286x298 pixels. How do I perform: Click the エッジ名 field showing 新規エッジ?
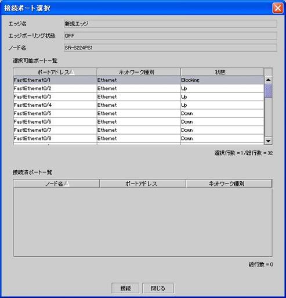point(171,24)
